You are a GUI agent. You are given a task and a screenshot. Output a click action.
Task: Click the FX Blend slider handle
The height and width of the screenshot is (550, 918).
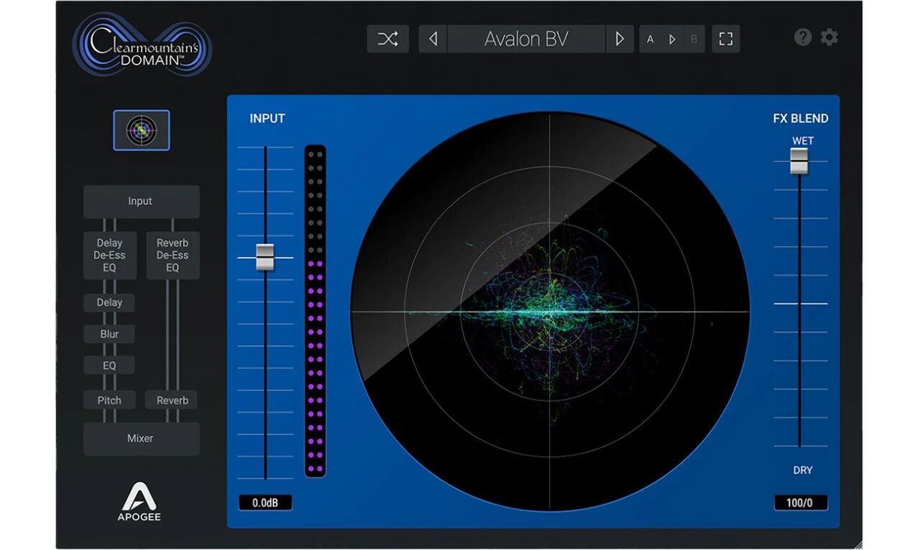(x=799, y=161)
